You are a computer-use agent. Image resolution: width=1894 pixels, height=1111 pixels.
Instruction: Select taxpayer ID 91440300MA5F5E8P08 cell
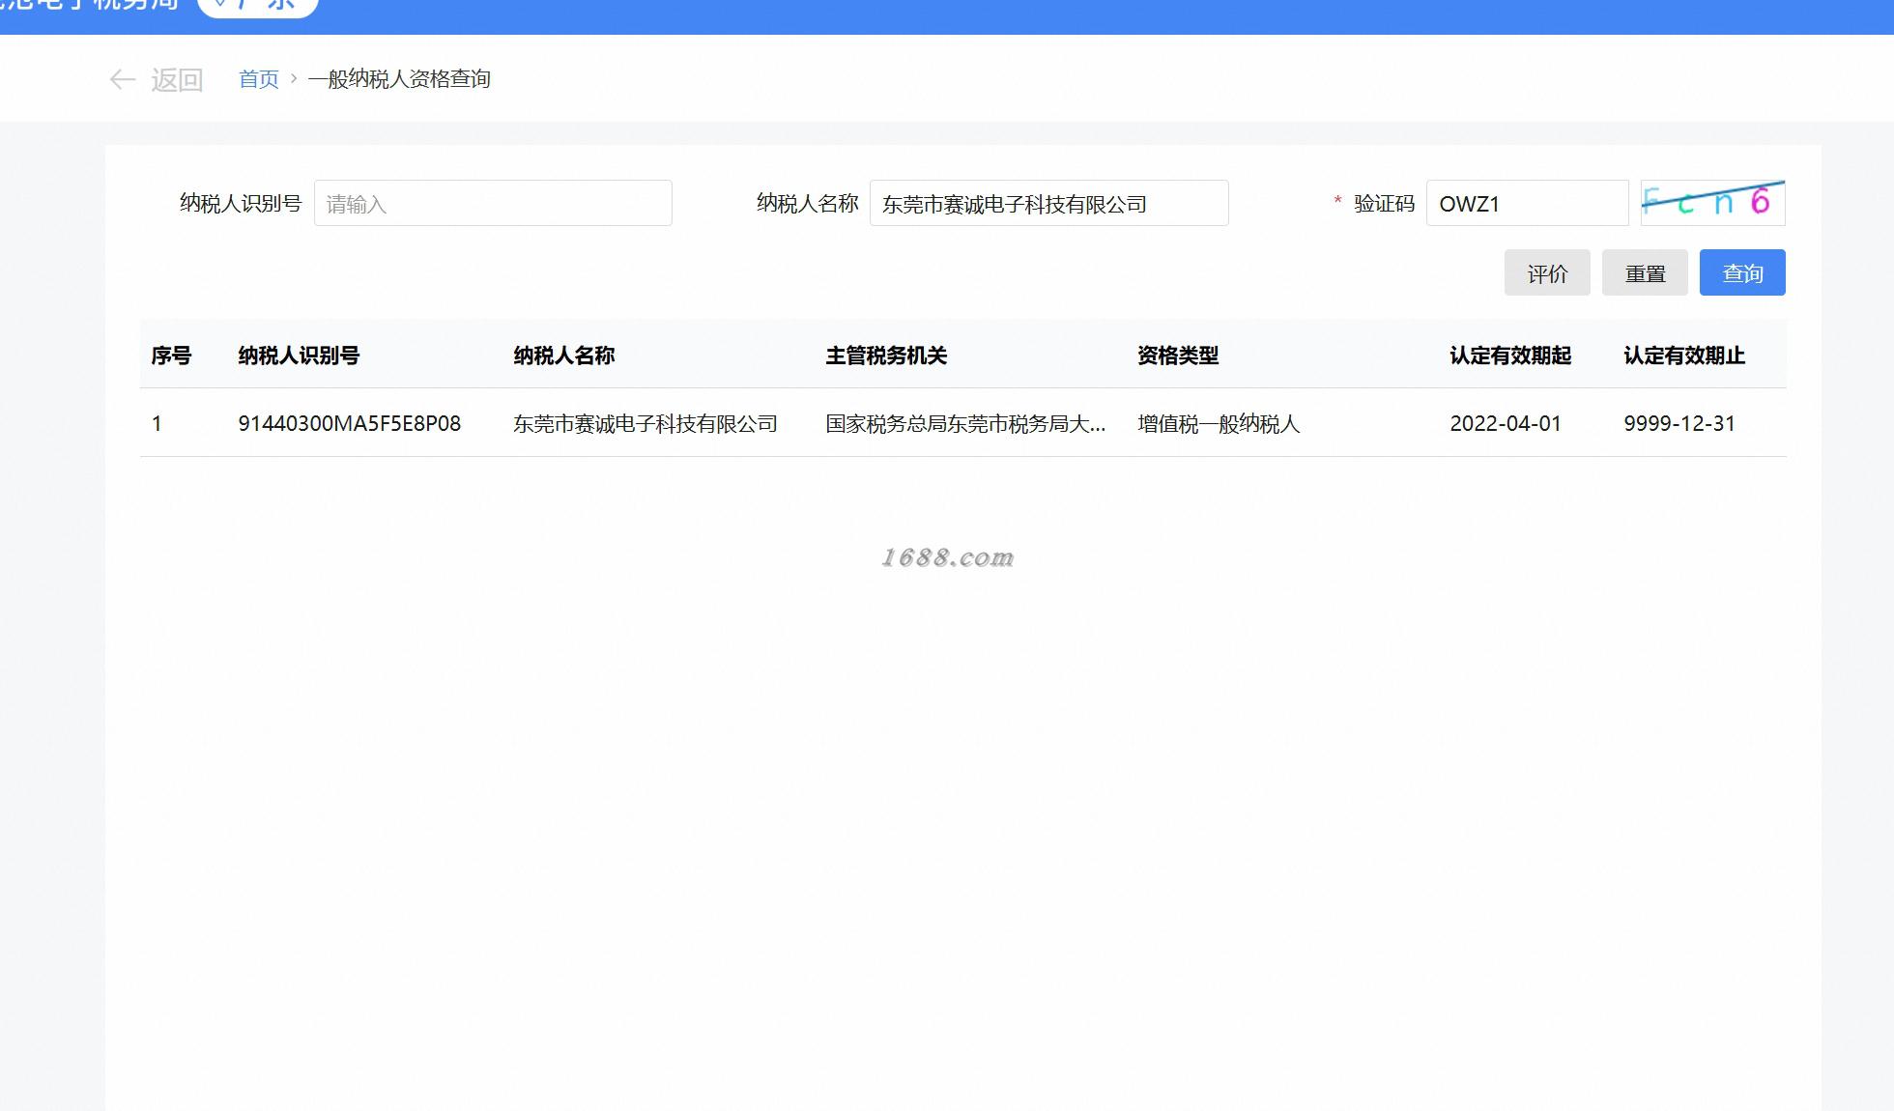click(349, 424)
